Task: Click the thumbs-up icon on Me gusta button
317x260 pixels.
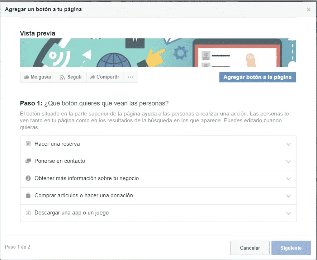Action: click(x=27, y=77)
